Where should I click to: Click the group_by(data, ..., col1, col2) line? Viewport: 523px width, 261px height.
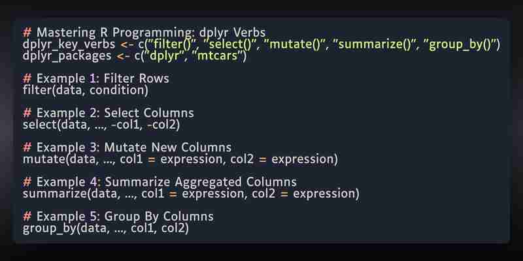tap(106, 228)
